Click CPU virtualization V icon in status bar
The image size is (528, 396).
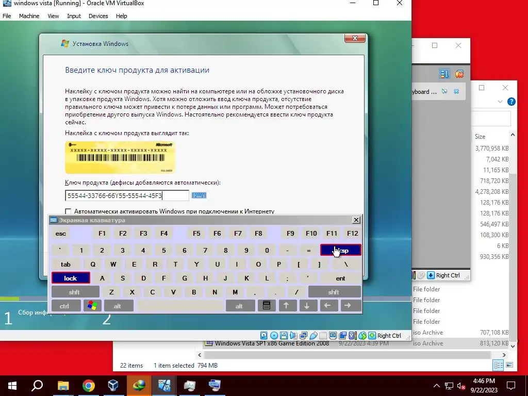(353, 335)
